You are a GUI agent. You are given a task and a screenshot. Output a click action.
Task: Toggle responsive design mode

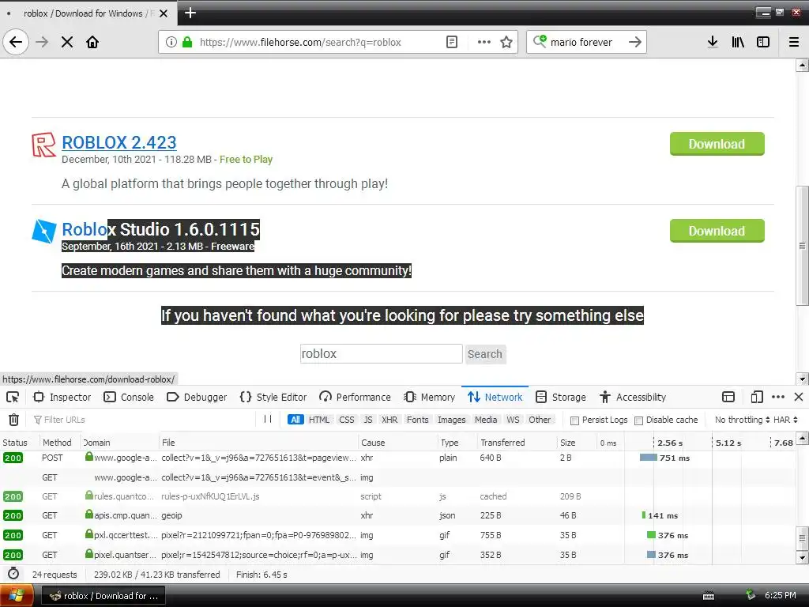(x=757, y=397)
